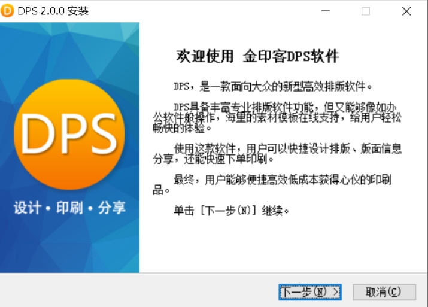
Task: Close the DPS 2.0.0 installer window
Action: point(406,11)
